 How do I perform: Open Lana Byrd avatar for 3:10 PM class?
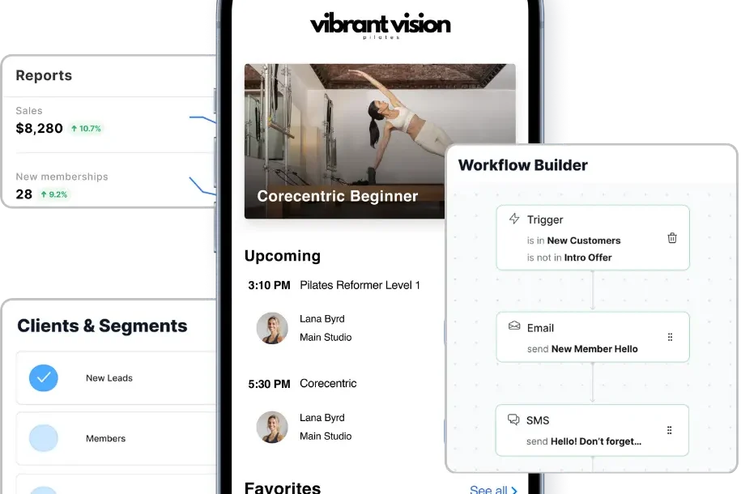(x=272, y=328)
